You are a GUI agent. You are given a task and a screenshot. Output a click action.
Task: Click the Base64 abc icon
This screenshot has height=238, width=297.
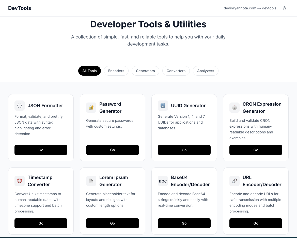point(163,181)
